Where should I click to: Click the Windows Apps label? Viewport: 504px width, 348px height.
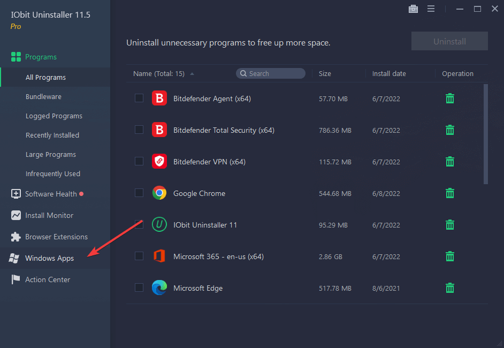(x=50, y=258)
